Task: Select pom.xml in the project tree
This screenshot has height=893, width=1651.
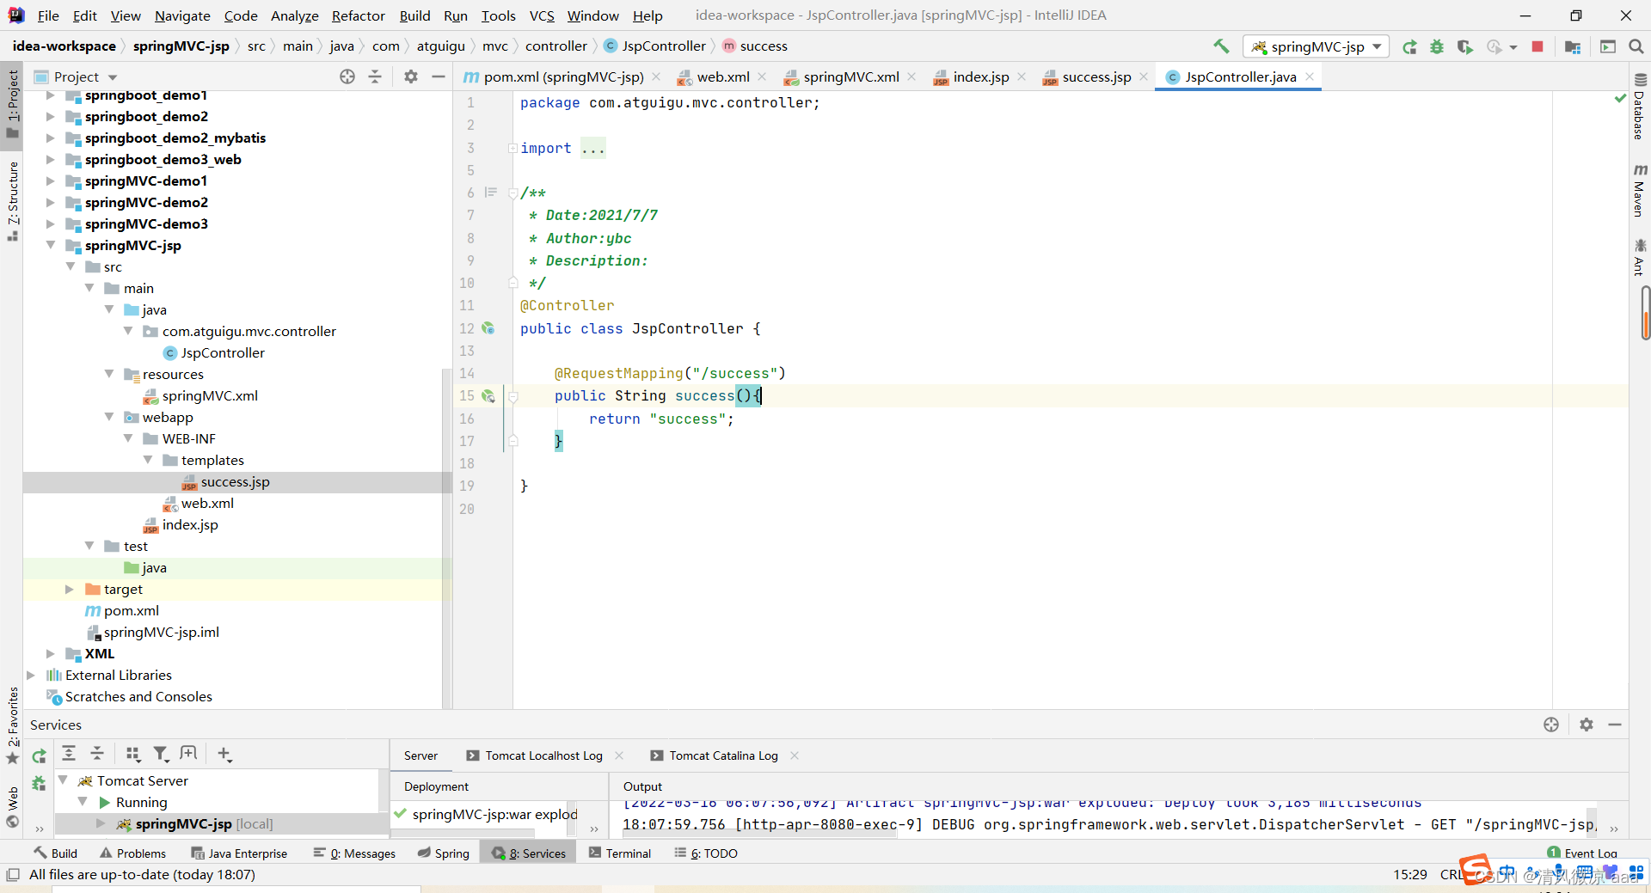Action: coord(131,610)
